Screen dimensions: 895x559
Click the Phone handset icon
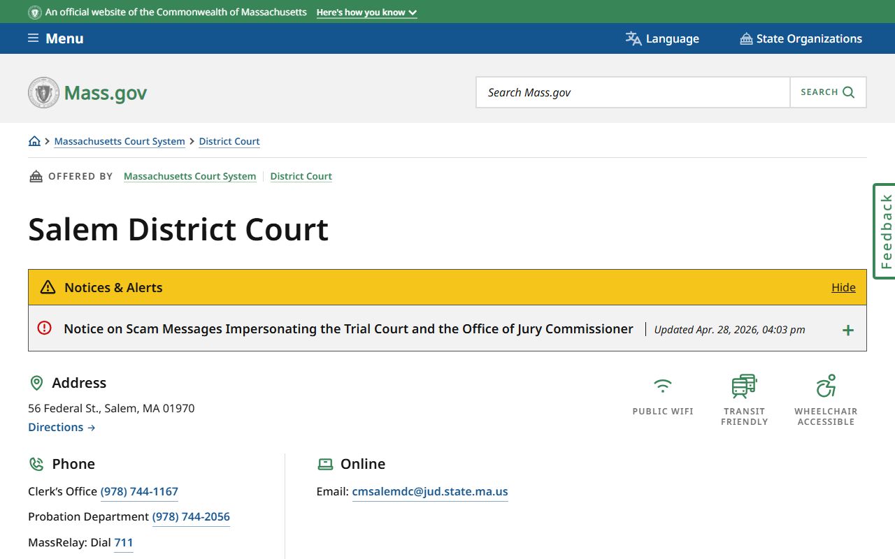(36, 464)
